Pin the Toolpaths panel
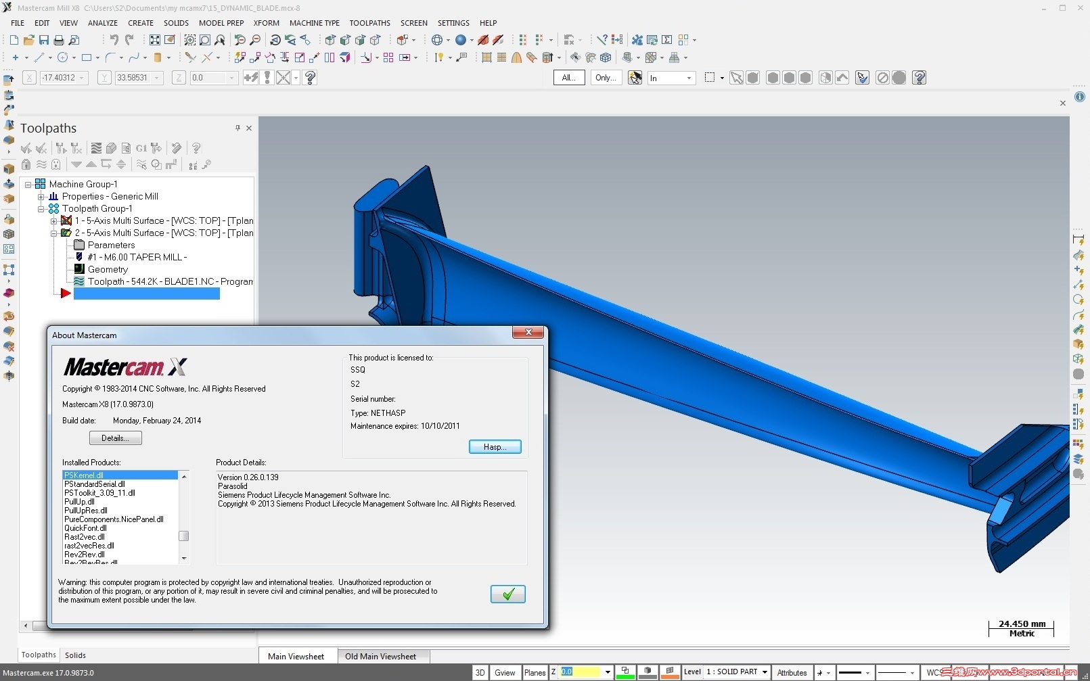Viewport: 1090px width, 681px height. click(237, 128)
